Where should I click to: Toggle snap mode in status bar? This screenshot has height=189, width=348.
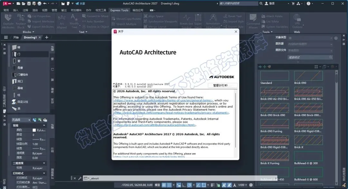pyautogui.click(x=169, y=185)
